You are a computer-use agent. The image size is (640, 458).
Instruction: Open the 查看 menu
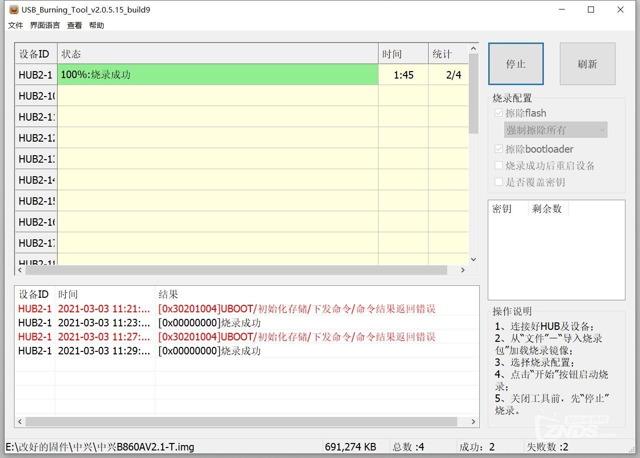coord(75,26)
